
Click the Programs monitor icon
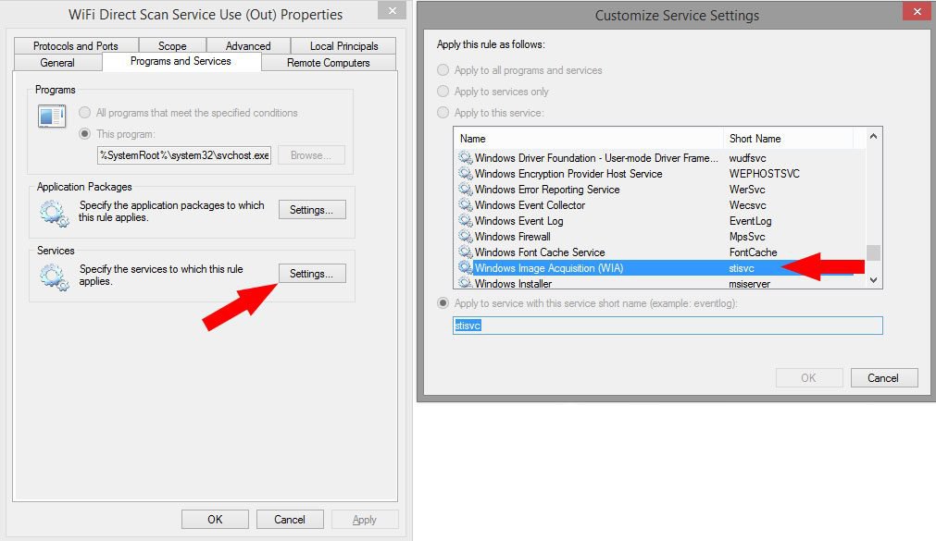[52, 117]
